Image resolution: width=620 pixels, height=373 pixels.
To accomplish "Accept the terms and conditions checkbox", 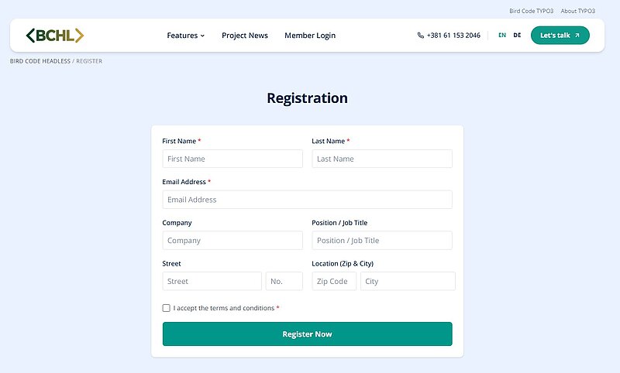I will click(167, 308).
